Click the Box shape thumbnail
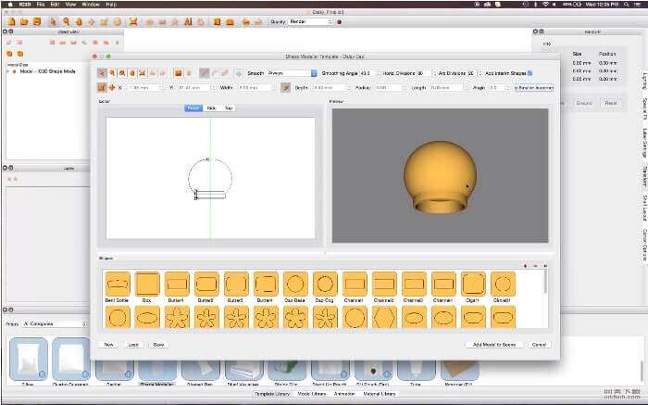Image resolution: width=648 pixels, height=405 pixels. [147, 284]
